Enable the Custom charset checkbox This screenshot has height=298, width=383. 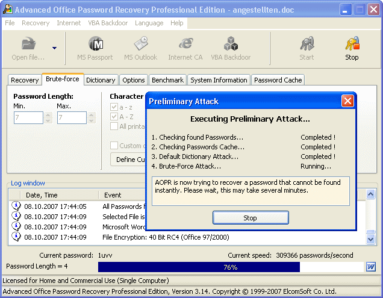(x=114, y=146)
